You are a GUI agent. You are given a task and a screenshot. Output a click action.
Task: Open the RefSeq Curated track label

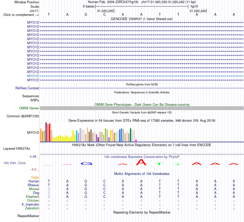tap(27, 88)
